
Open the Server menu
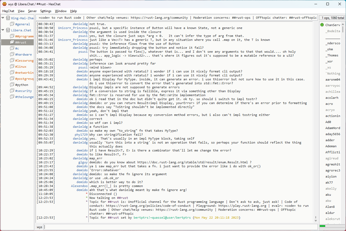point(32,11)
